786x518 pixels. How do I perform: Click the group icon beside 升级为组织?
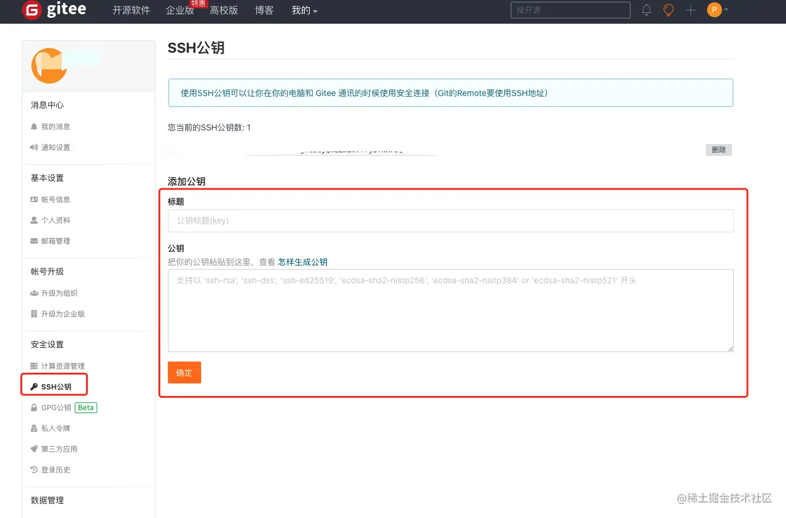(34, 293)
